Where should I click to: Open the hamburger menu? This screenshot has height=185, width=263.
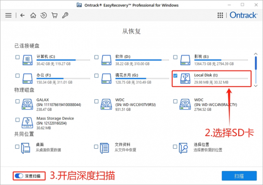pyautogui.click(x=9, y=15)
